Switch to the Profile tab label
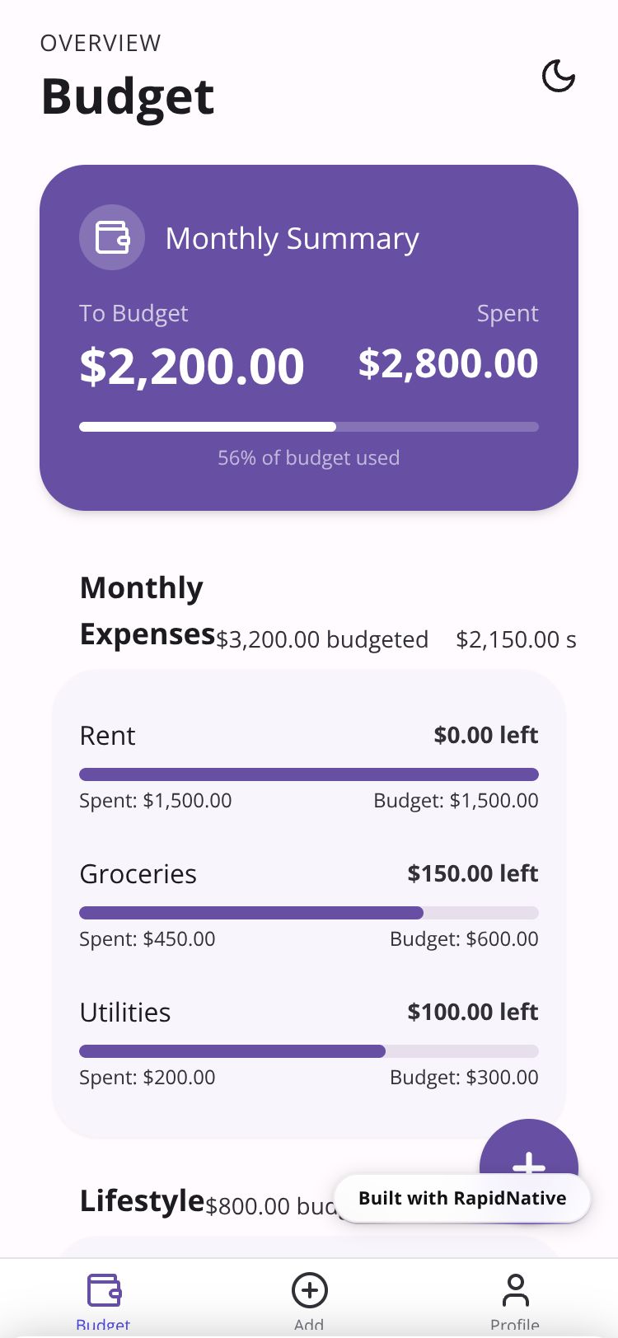Screen dimensions: 618x1338 coord(515,1325)
